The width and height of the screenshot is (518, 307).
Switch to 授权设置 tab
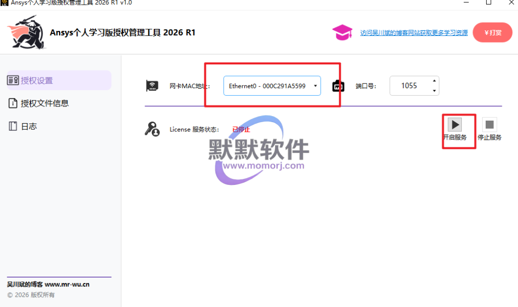(36, 81)
